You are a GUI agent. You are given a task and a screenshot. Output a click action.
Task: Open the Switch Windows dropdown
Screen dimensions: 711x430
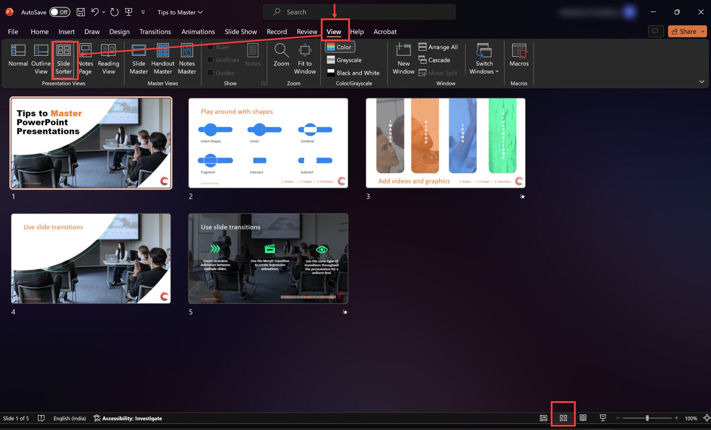(x=484, y=59)
